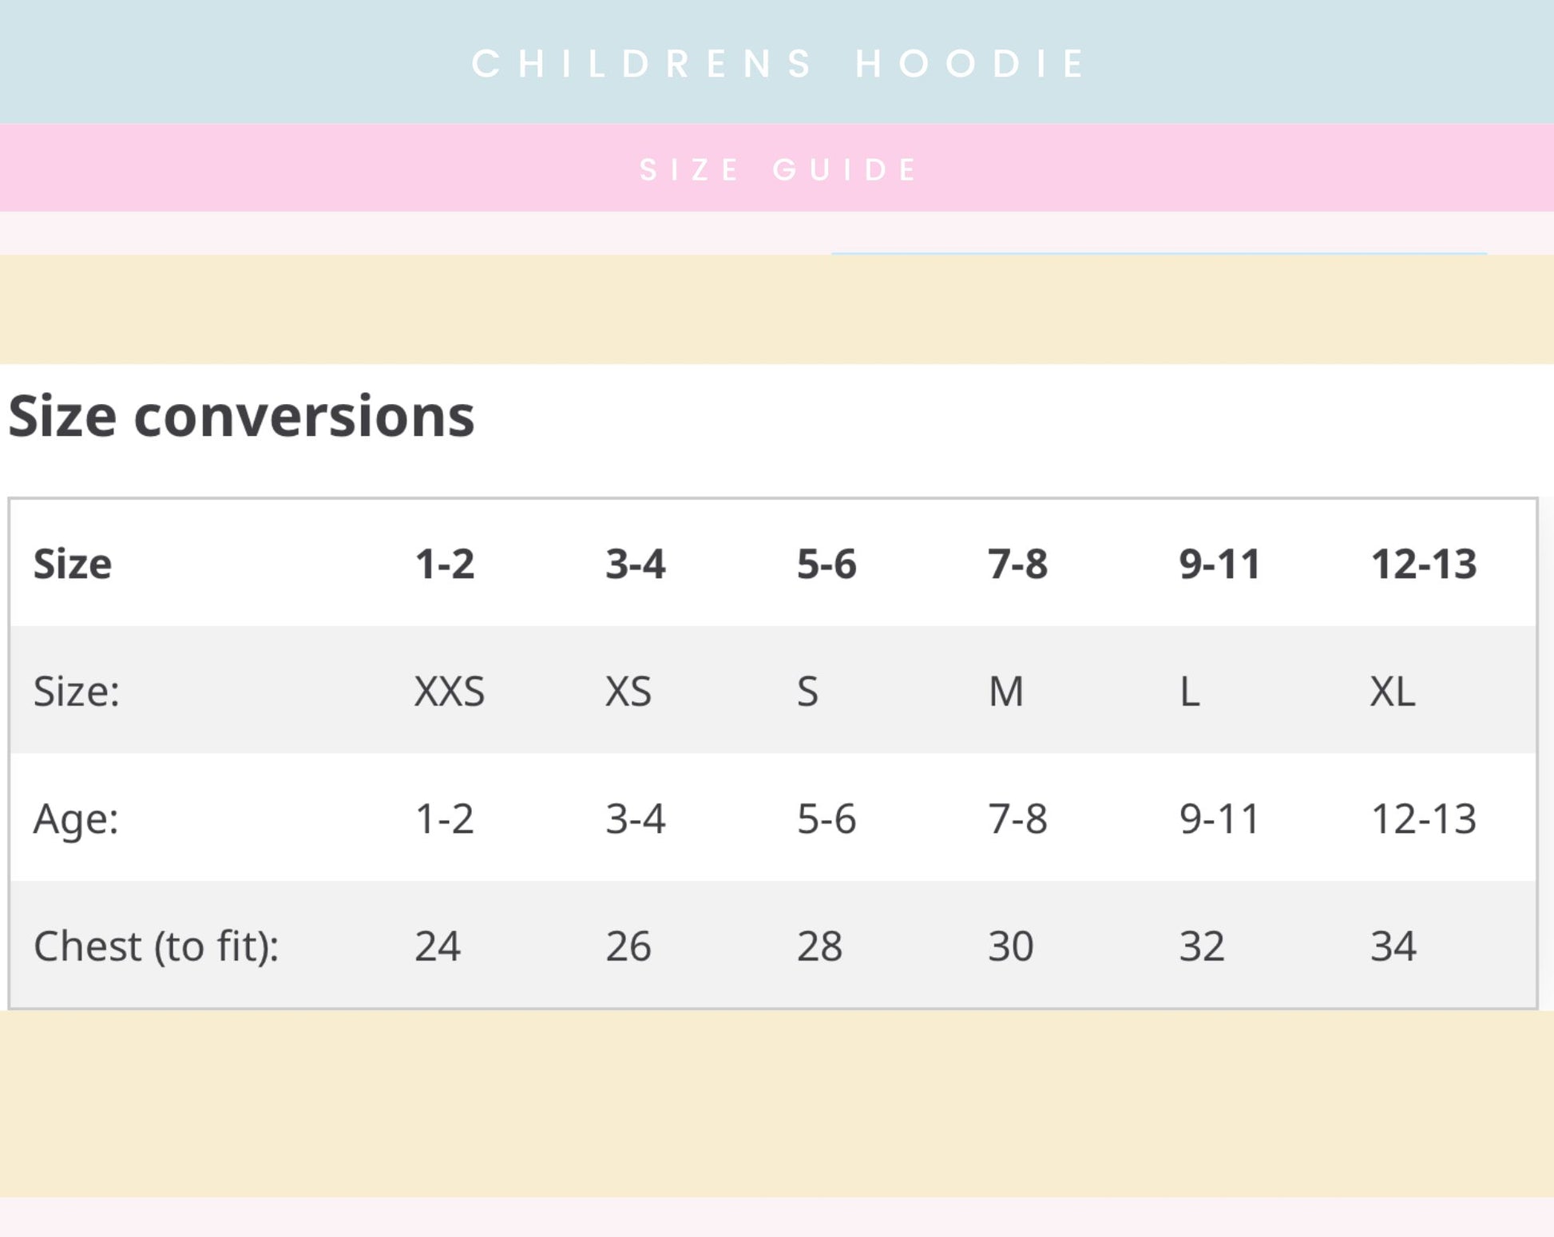Click the XXS size cell
1554x1237 pixels.
pyautogui.click(x=449, y=691)
